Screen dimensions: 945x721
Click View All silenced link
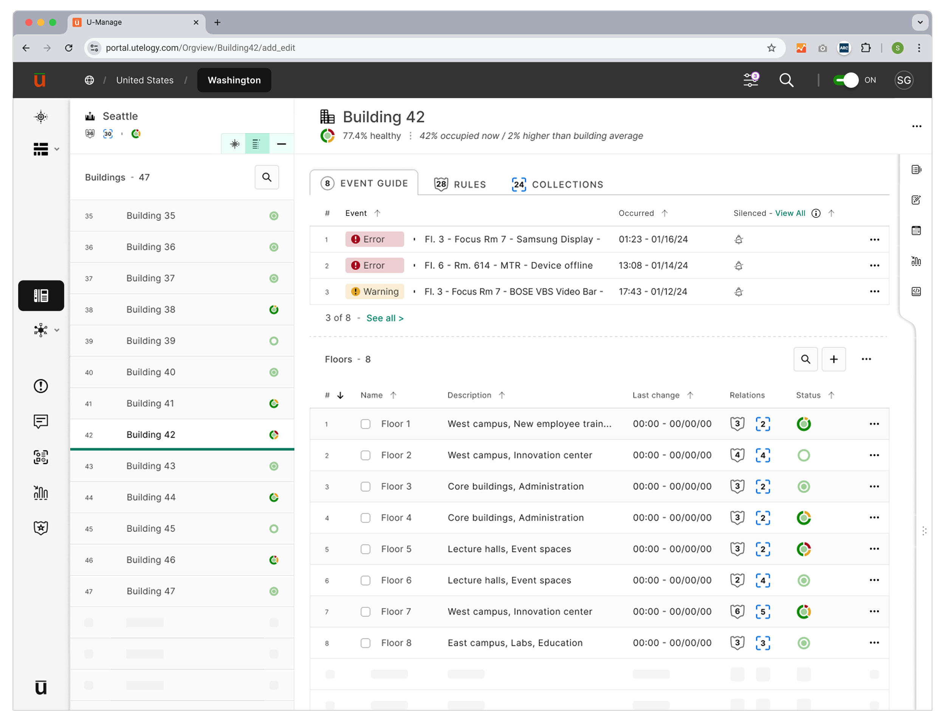coord(790,213)
